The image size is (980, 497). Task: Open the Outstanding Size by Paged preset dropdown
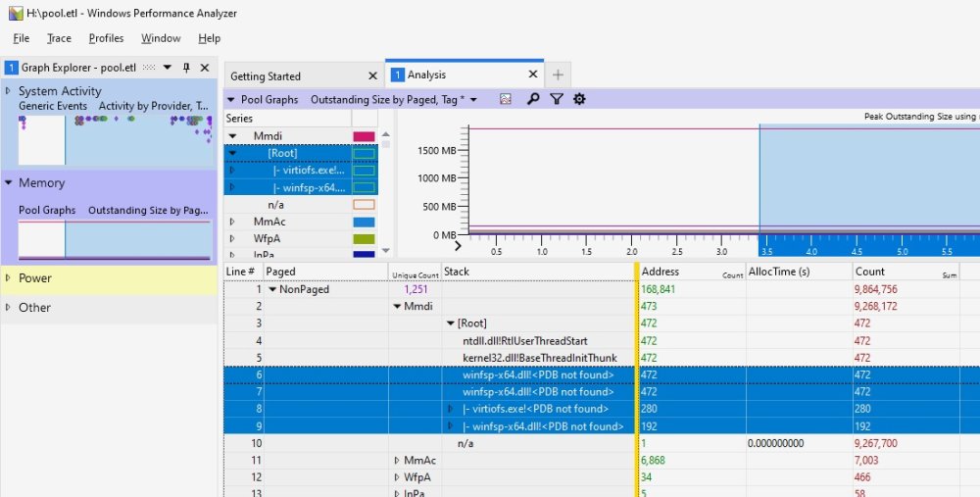pyautogui.click(x=473, y=99)
